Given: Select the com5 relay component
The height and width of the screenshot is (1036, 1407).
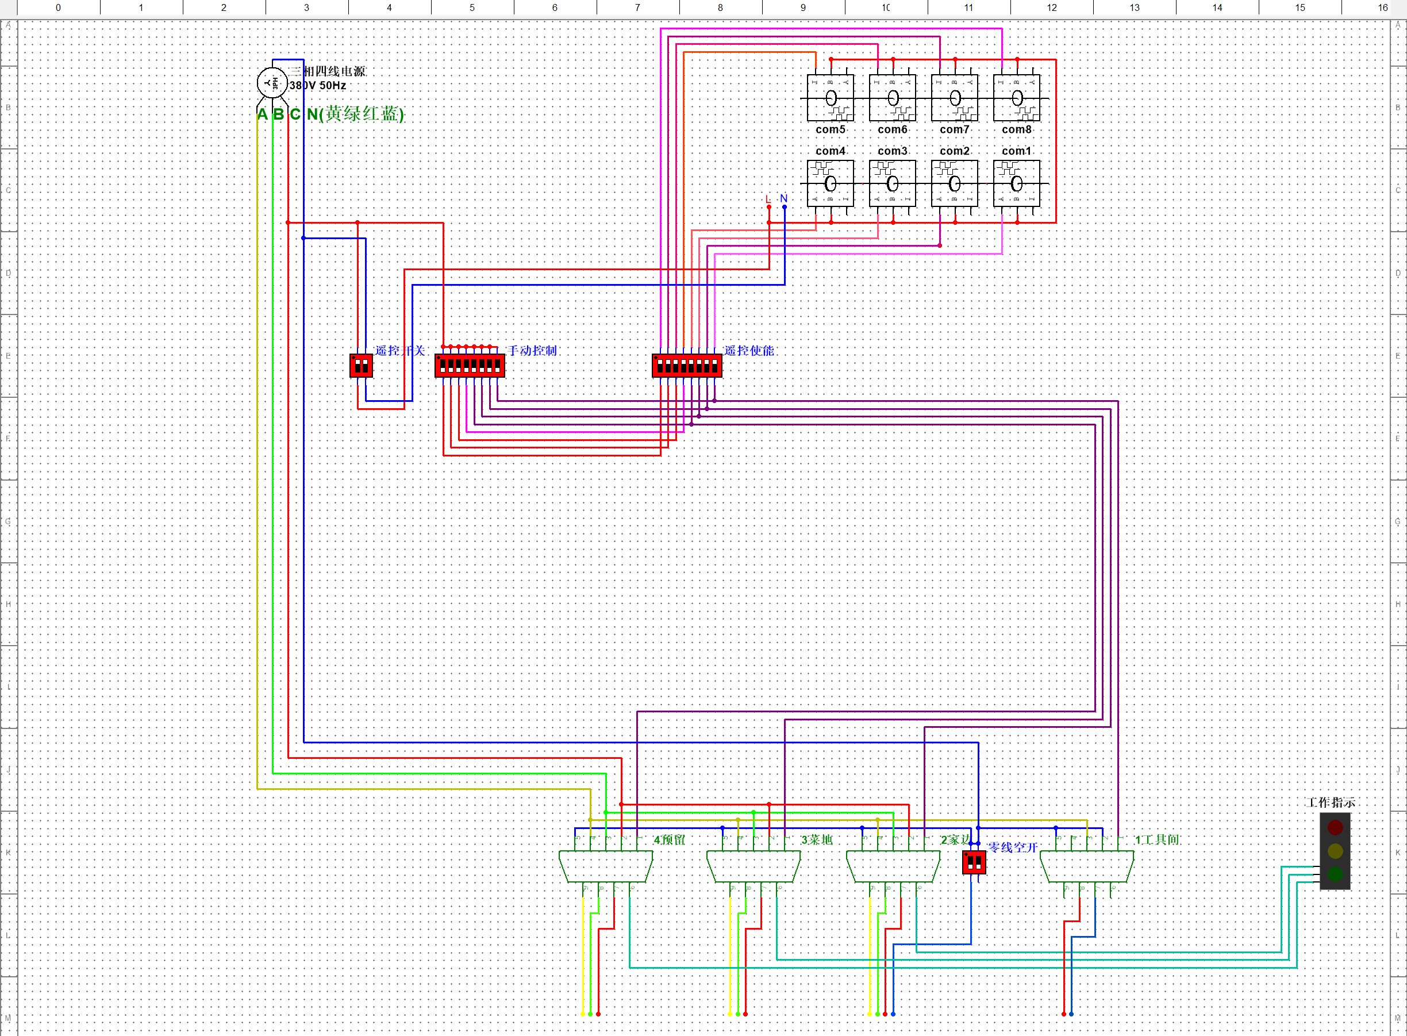Looking at the screenshot, I should click(x=830, y=98).
